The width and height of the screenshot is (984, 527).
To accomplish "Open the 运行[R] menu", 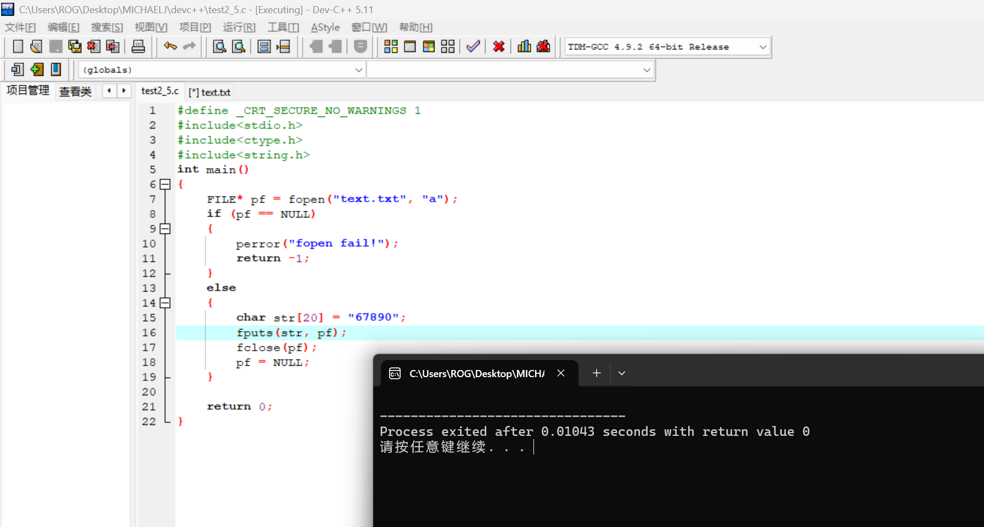I will pos(239,27).
